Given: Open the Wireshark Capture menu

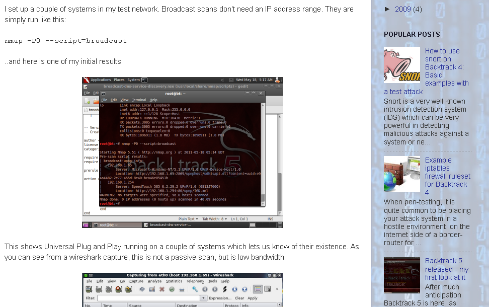Looking at the screenshot, I should [136, 281].
